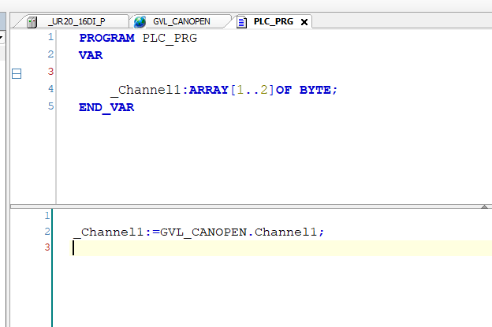Viewport: 492px width, 327px height.
Task: Click GVL_CANOPEN.Channel1 in implementation code
Action: click(x=238, y=232)
